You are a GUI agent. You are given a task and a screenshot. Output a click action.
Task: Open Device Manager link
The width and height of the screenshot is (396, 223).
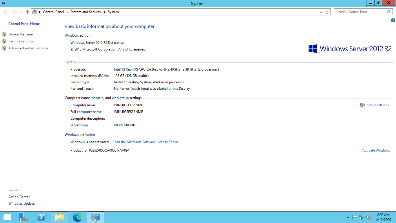point(21,34)
